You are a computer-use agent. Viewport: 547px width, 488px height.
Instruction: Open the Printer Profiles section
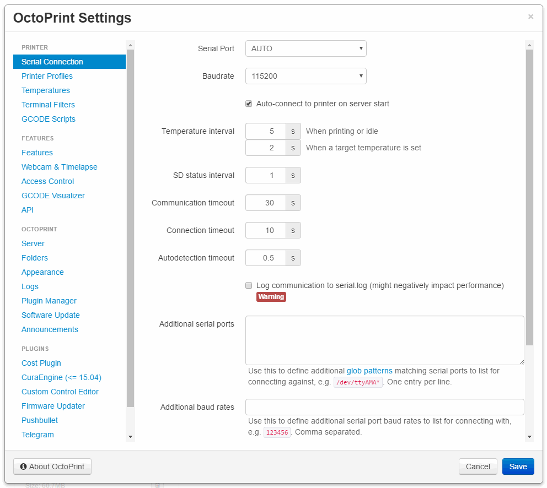[x=47, y=76]
